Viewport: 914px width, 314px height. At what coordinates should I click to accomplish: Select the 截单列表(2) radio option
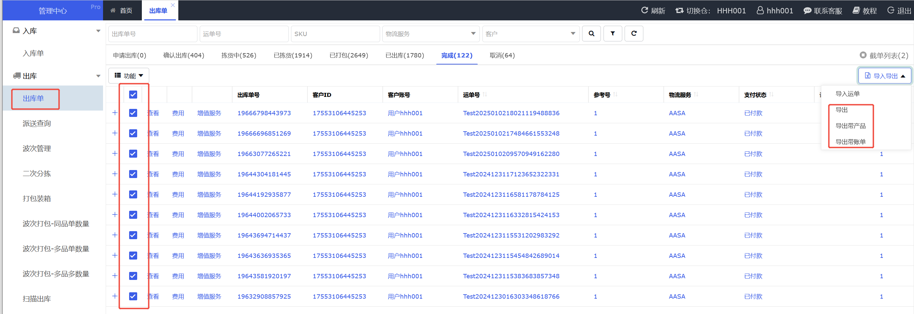click(x=863, y=55)
